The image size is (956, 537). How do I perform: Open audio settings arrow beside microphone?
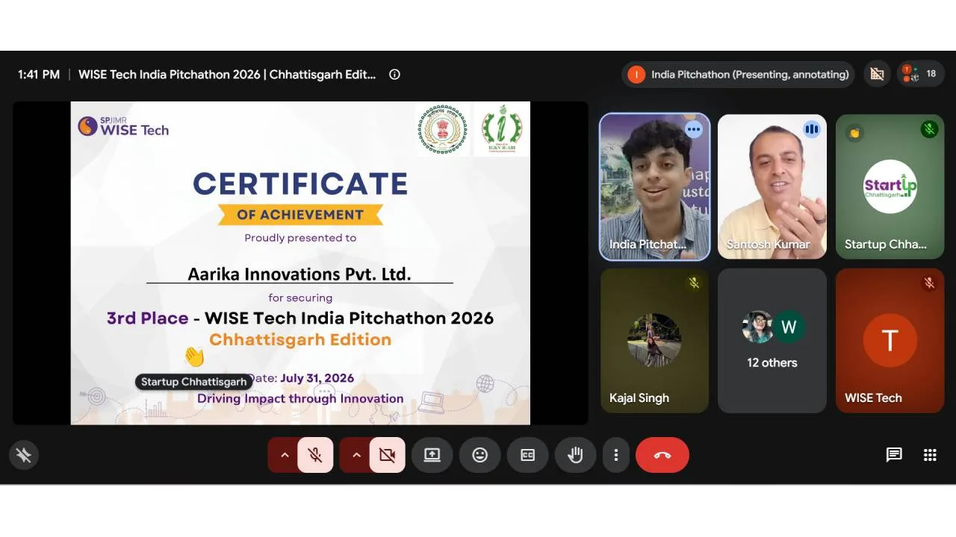284,455
